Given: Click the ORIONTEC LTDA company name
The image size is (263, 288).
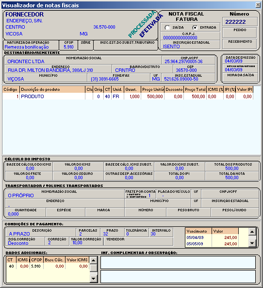Looking at the screenshot, I should (x=26, y=62).
